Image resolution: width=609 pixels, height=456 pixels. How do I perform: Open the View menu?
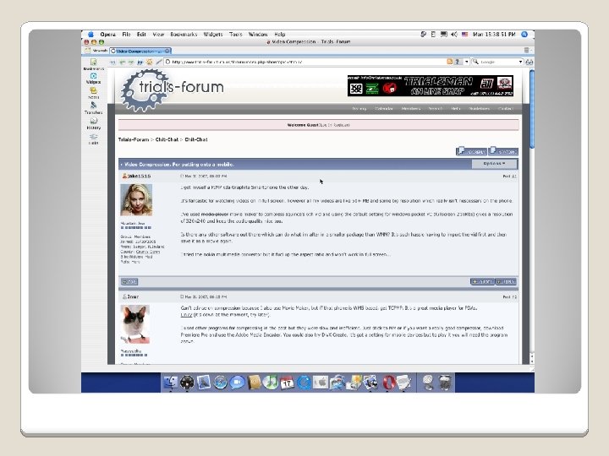158,34
